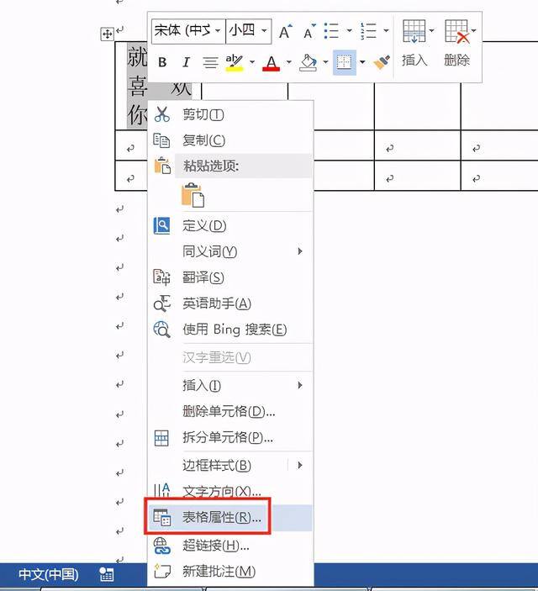Click the numbering list icon
Viewport: 538px width, 591px height.
tap(368, 31)
